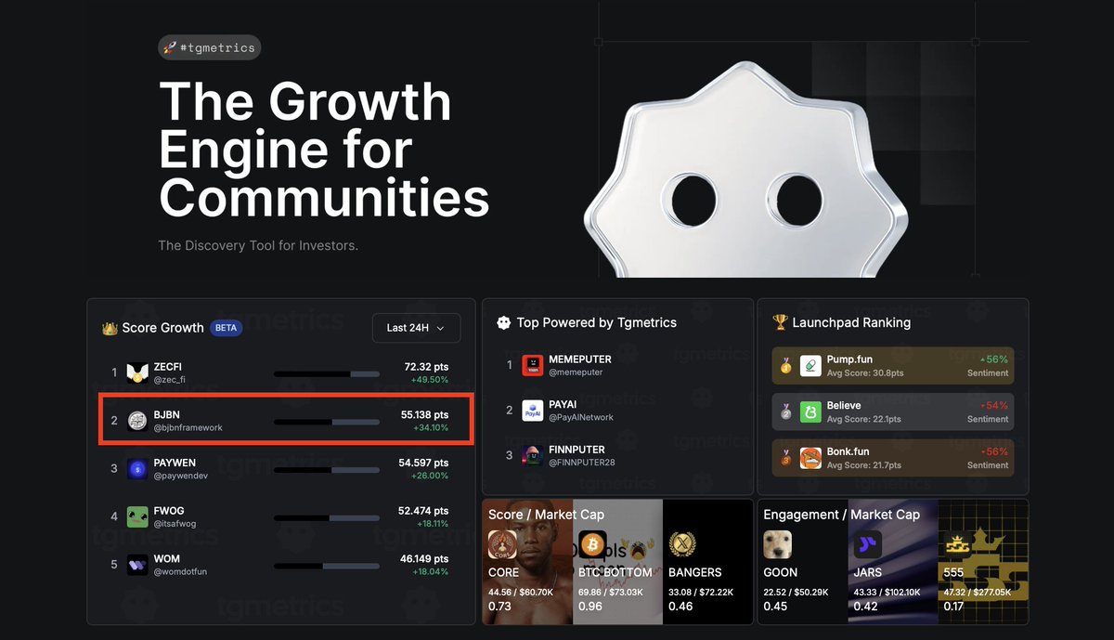The image size is (1114, 640).
Task: Open the @bjbnframework handle link
Action: 188,428
